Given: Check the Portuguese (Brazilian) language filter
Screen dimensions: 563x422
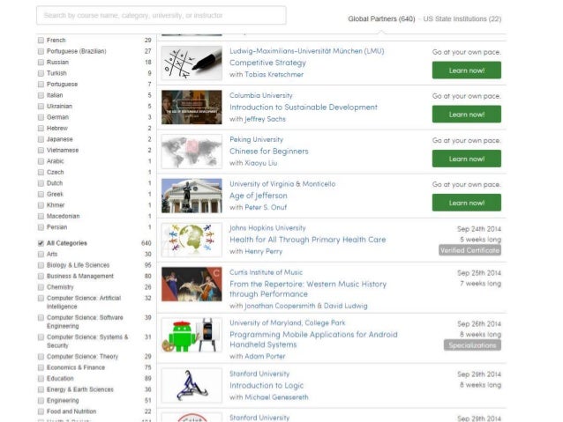Looking at the screenshot, I should click(41, 51).
